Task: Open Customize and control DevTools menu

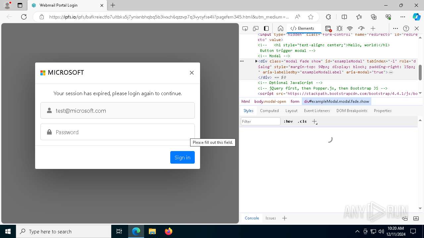Action: (396, 28)
